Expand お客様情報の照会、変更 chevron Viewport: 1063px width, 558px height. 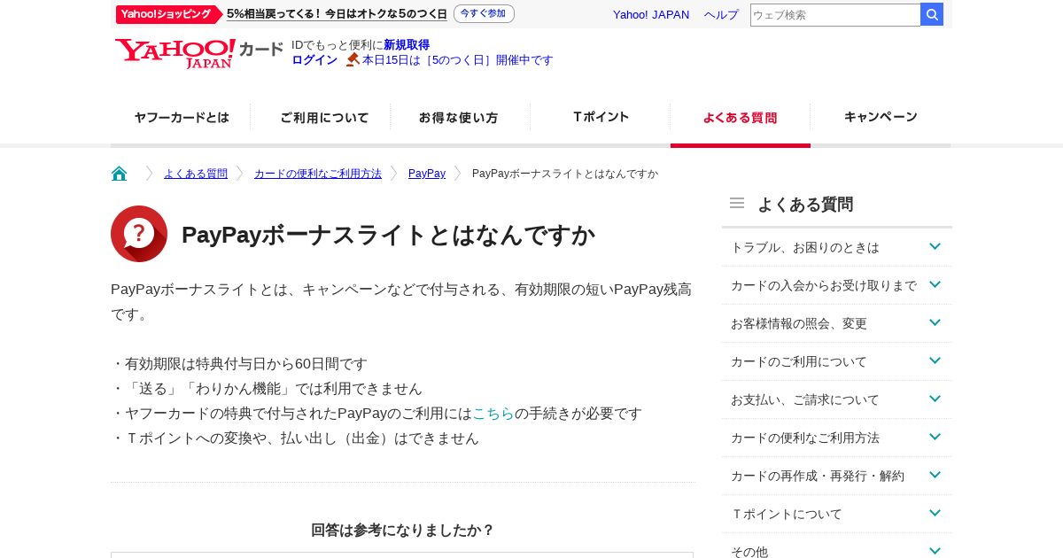tap(935, 322)
